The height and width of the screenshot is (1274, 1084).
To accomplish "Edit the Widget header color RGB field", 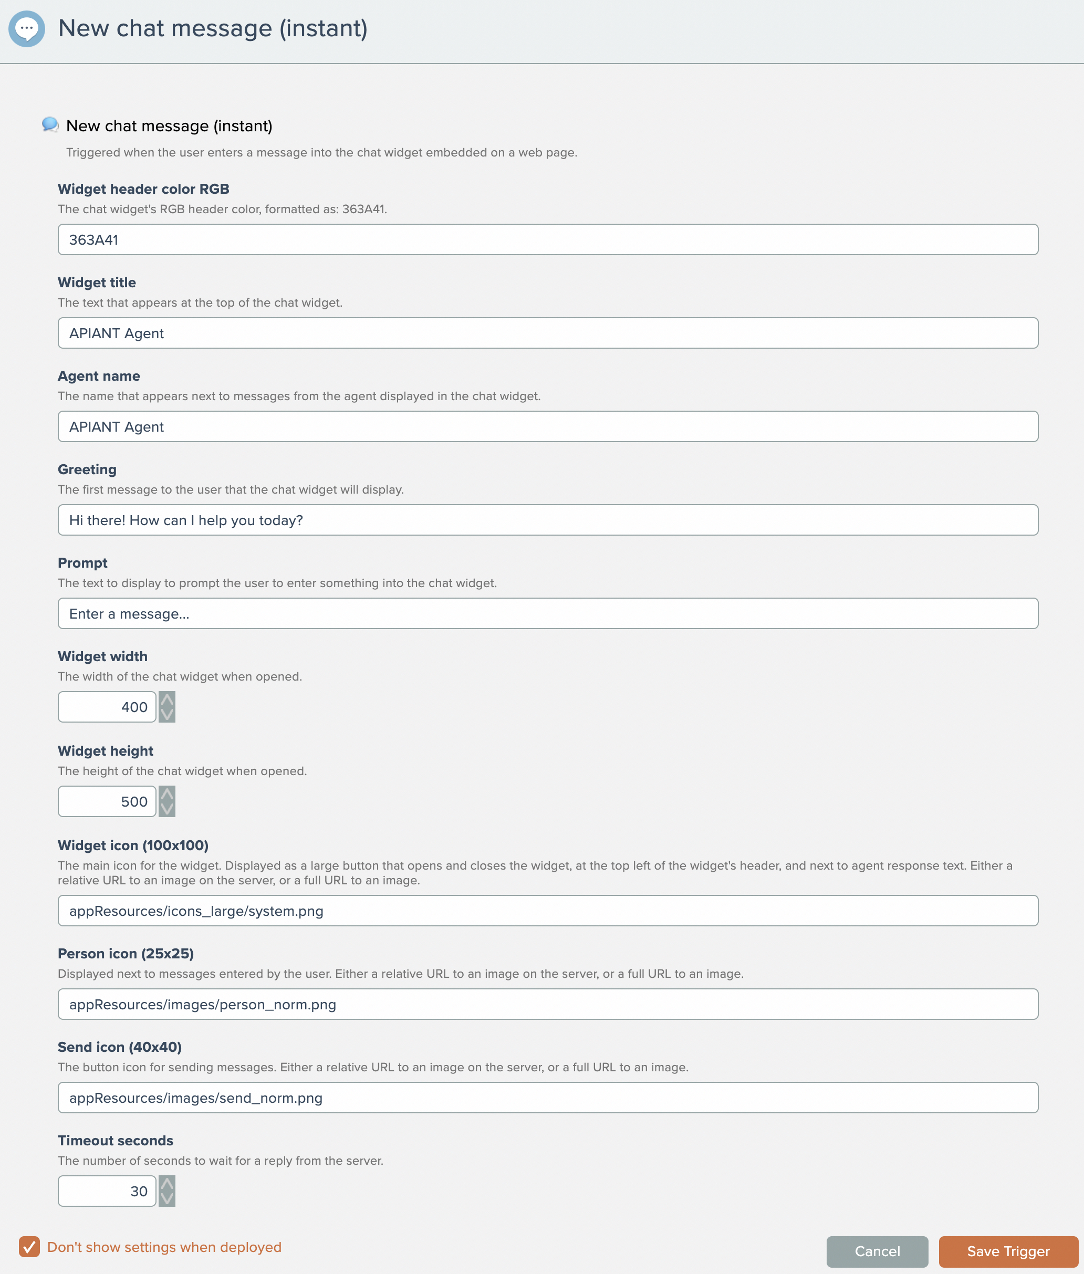I will coord(548,239).
